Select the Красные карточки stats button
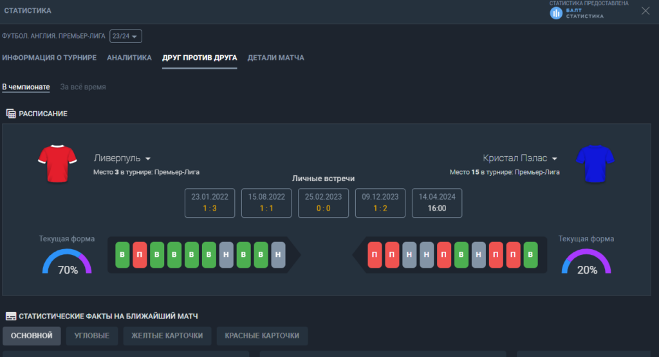The height and width of the screenshot is (357, 659). click(262, 336)
